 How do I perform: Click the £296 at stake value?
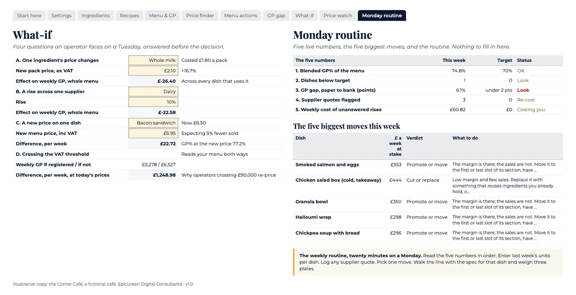(396, 233)
